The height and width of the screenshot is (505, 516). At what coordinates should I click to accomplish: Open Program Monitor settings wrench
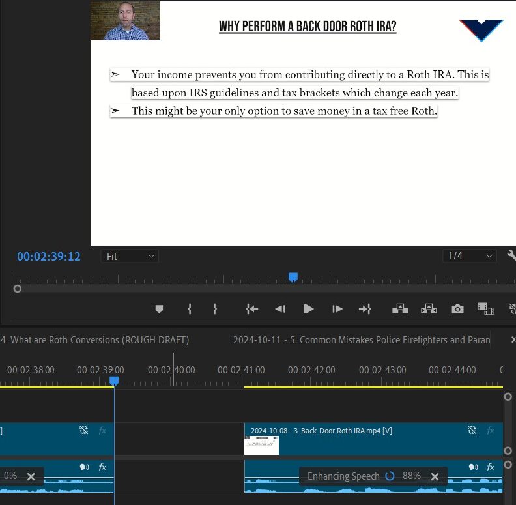(511, 256)
